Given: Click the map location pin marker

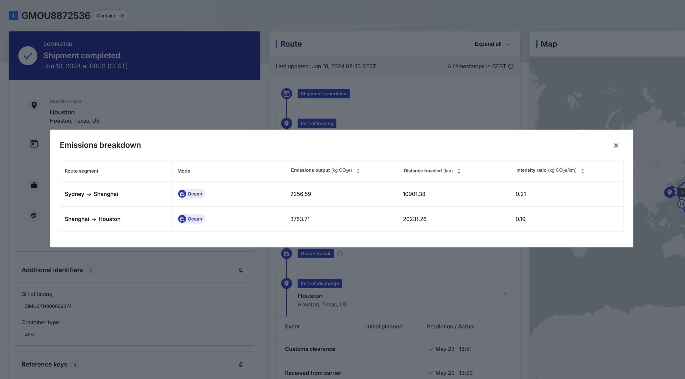Looking at the screenshot, I should [x=669, y=192].
